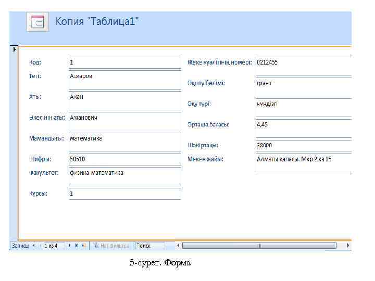
Task: Click the Жеке куәлігінің номері field containing 0212455
Action: coord(304,66)
